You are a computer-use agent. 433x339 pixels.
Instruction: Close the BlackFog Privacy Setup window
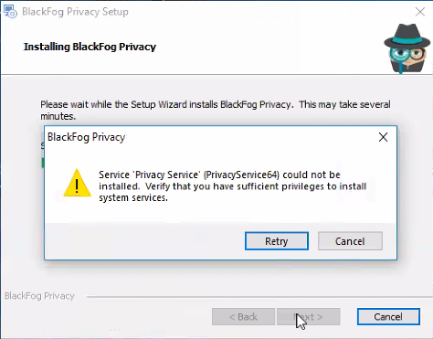point(420,12)
